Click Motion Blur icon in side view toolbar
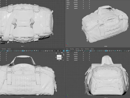130x98 pixels. [x=120, y=51]
